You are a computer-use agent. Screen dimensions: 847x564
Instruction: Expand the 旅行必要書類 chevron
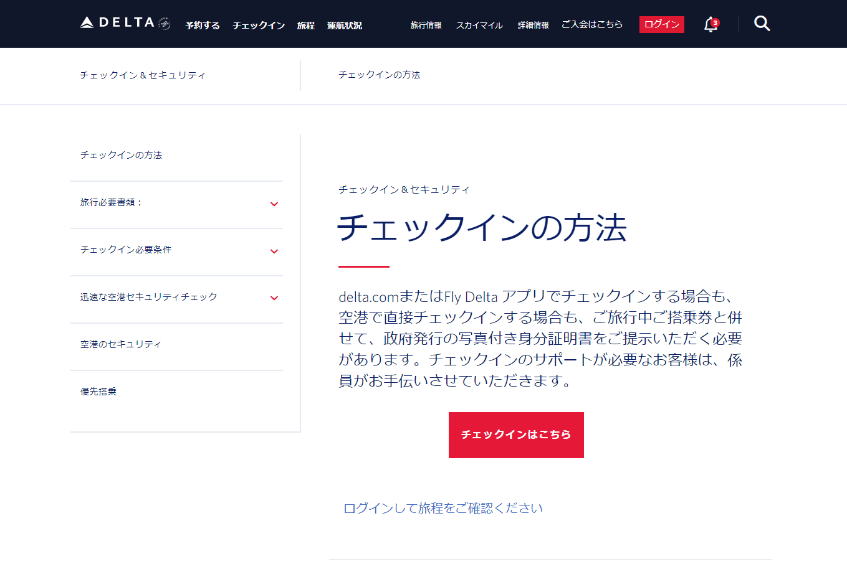click(274, 204)
